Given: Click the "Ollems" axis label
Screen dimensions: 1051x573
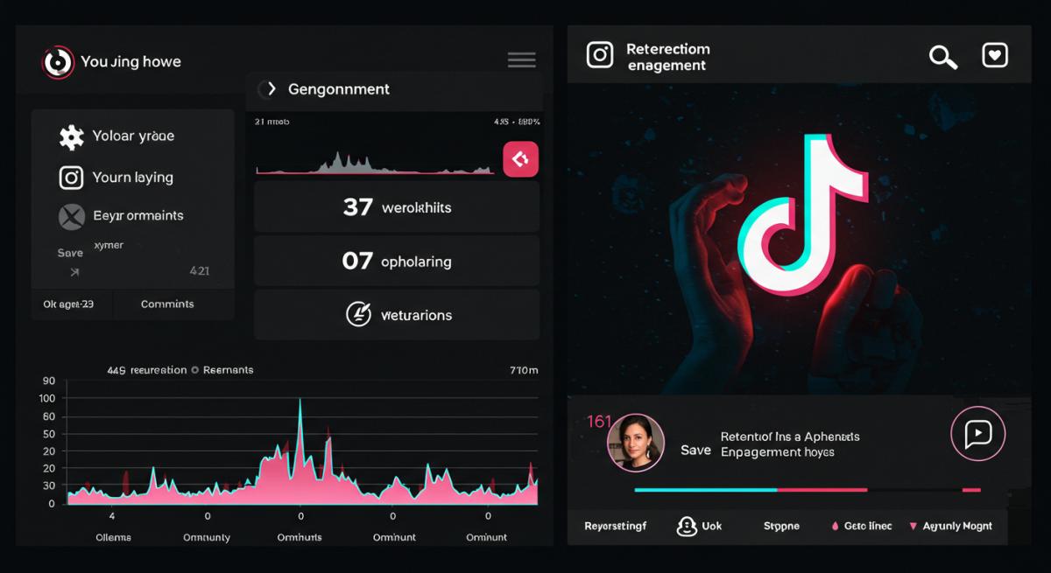Looking at the screenshot, I should click(x=113, y=537).
